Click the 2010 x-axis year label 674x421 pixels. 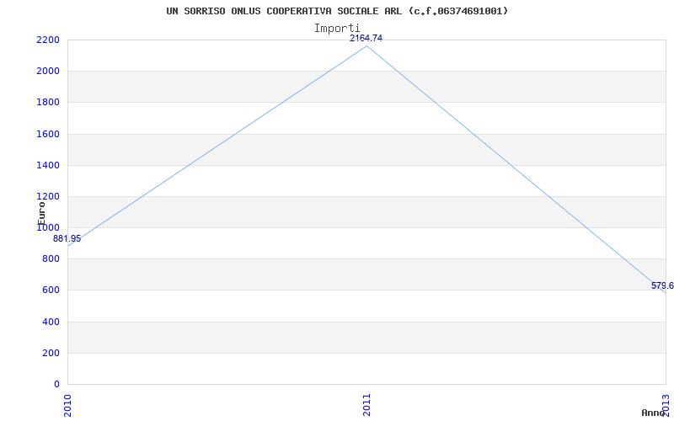[68, 405]
